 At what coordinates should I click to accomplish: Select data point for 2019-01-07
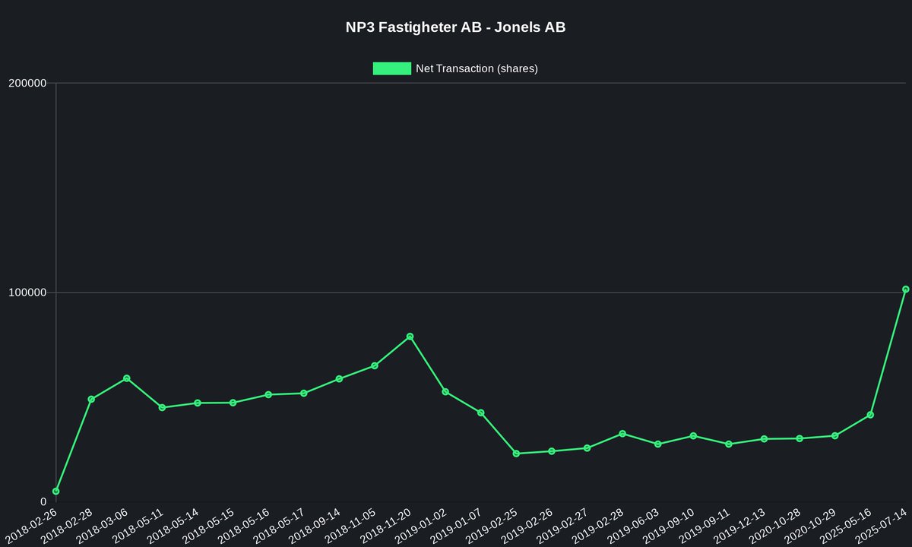480,413
